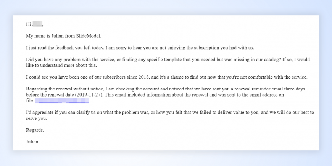
Task: Click the phrase 'three days' in the email
Action: point(294,89)
